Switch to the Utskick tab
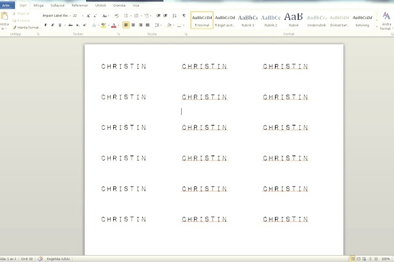 100,6
